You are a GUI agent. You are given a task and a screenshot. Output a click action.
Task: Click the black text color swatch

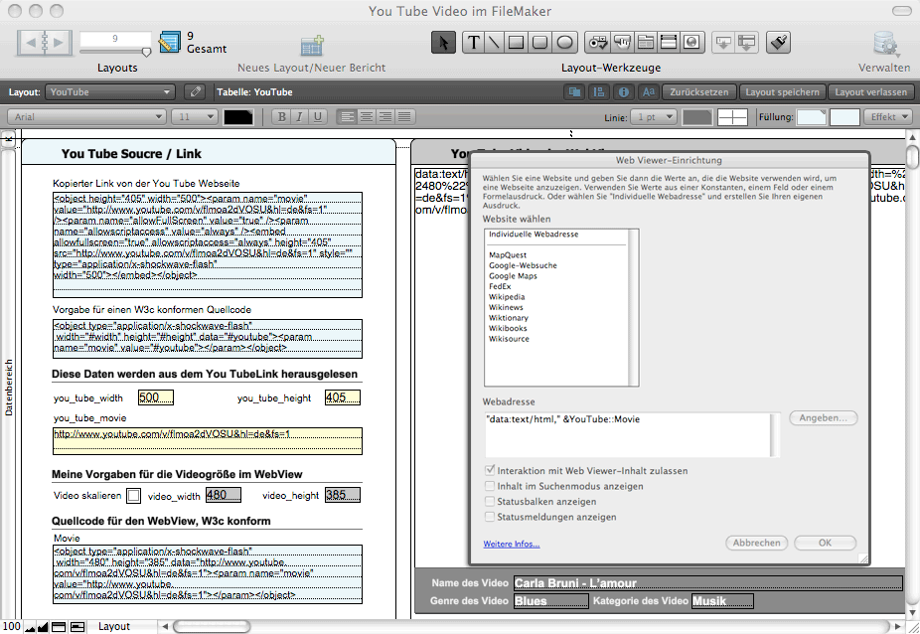238,117
